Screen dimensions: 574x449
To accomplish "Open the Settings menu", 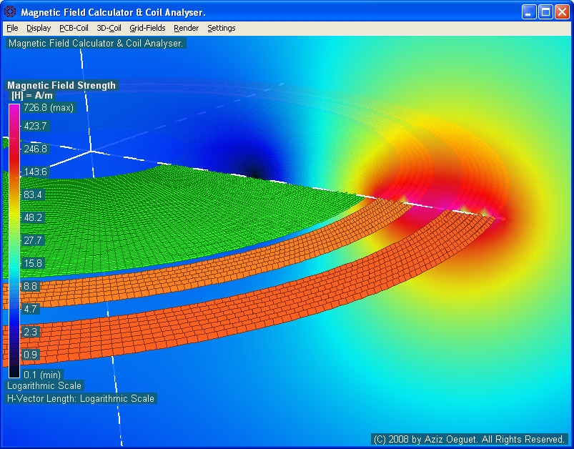I will tap(221, 28).
